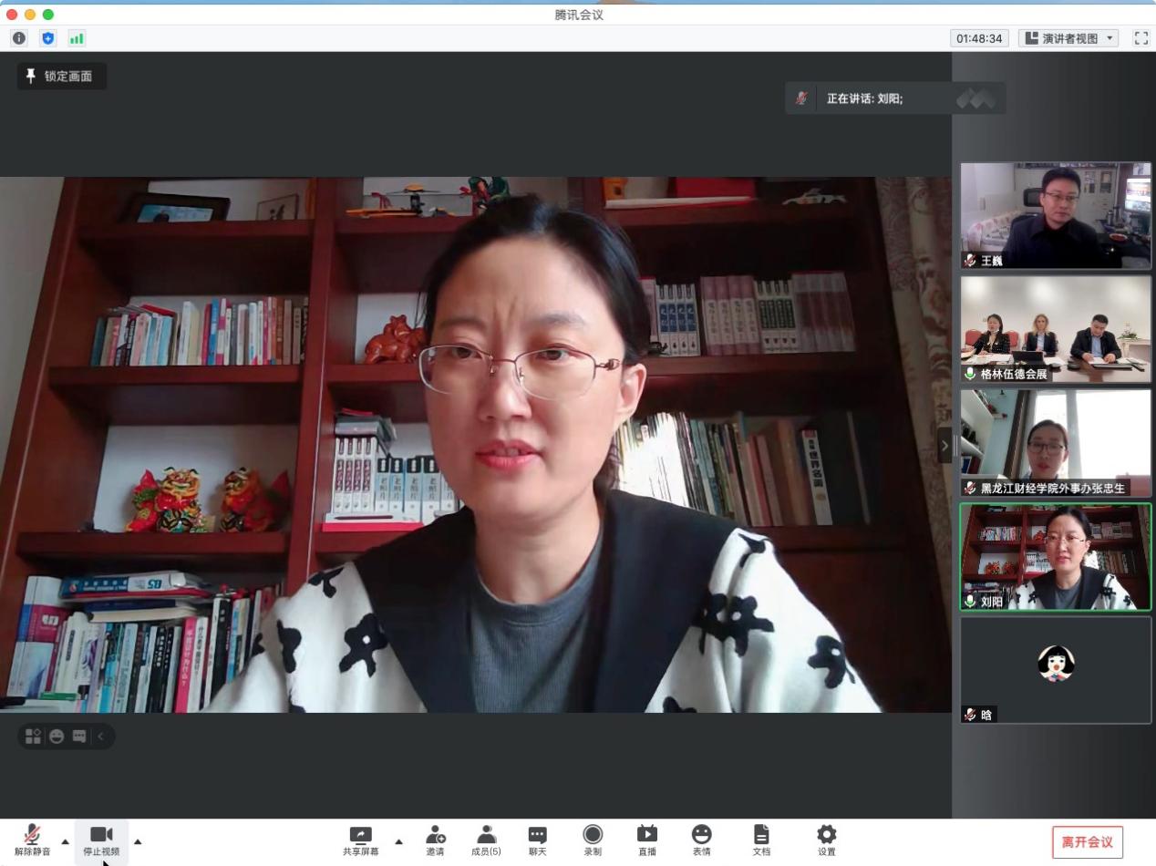
Task: Turn off camera with 停止视频
Action: click(x=101, y=840)
